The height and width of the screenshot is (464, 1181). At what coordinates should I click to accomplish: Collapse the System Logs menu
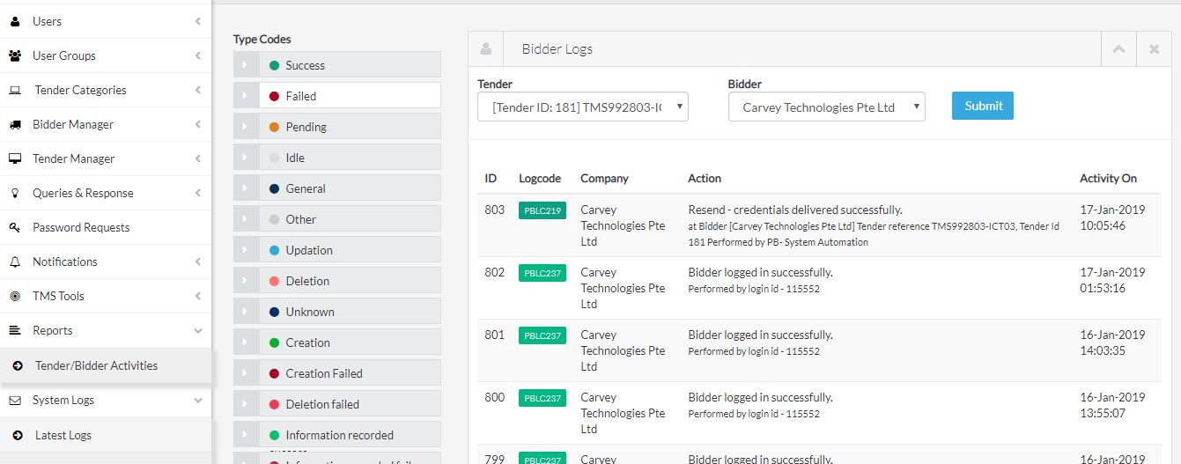[x=106, y=400]
